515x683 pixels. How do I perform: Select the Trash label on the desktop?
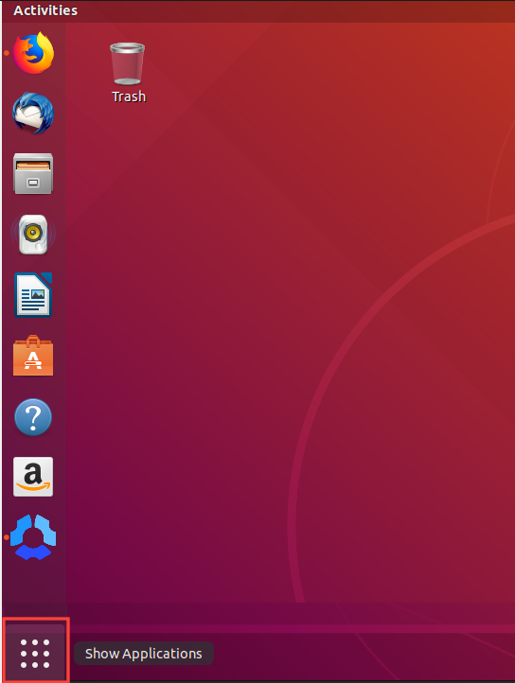point(129,96)
